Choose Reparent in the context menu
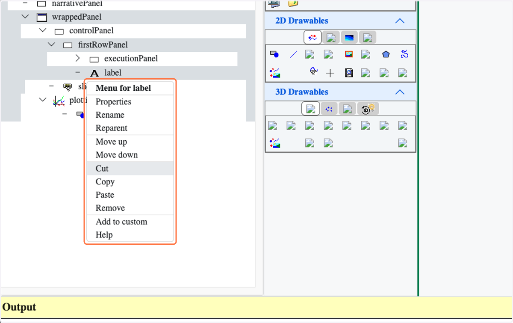The height and width of the screenshot is (323, 513). (x=130, y=128)
